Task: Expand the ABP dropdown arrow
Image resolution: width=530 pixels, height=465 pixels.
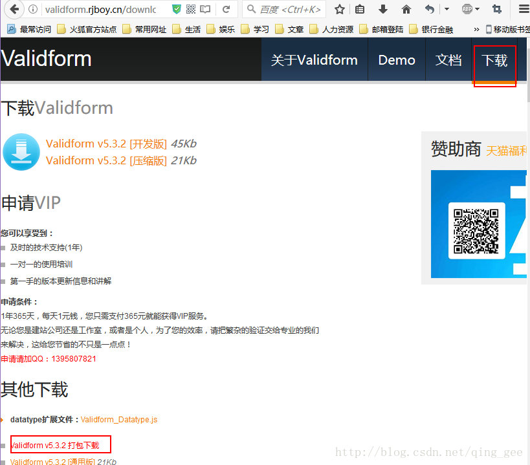Action: click(x=478, y=9)
